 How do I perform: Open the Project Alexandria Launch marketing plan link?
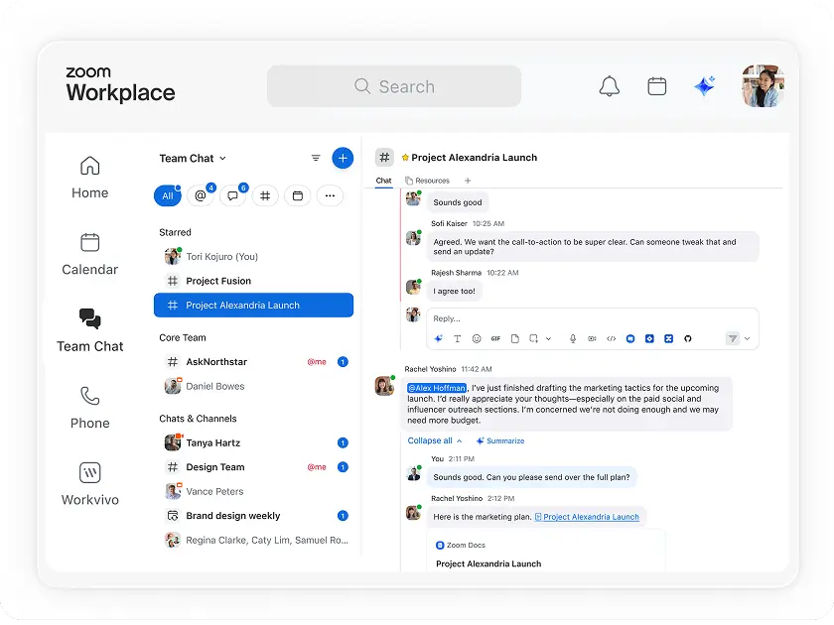tap(588, 516)
